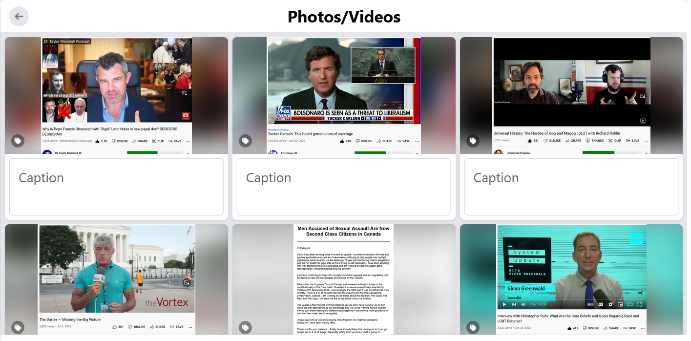
Task: Click the three-dot menu in the Vortex screenshot
Action: click(x=190, y=327)
